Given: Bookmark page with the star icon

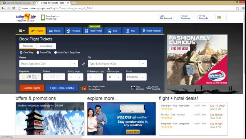Looking at the screenshot, I should [238, 8].
